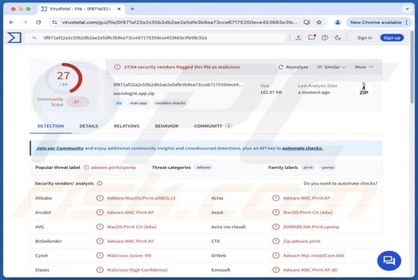
Task: Bookmark this page with star icon
Action: tap(319, 22)
